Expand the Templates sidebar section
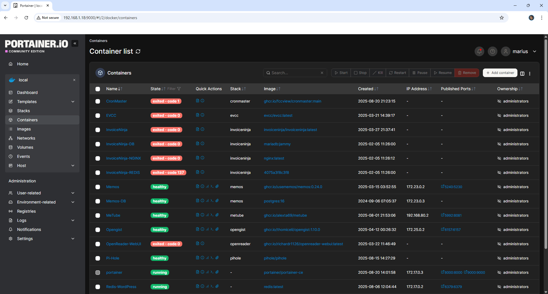 click(x=42, y=102)
